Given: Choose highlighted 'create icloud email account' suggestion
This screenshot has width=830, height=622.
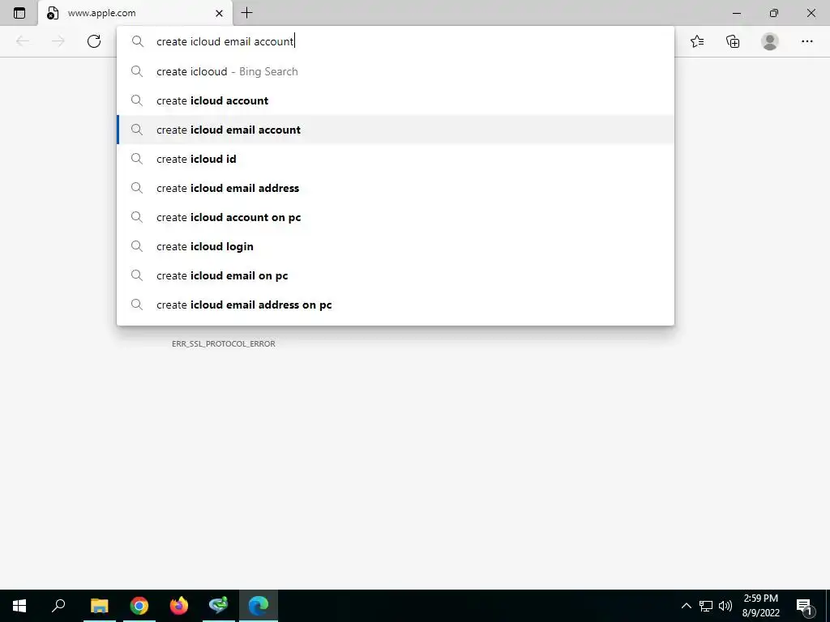Looking at the screenshot, I should 396,130.
